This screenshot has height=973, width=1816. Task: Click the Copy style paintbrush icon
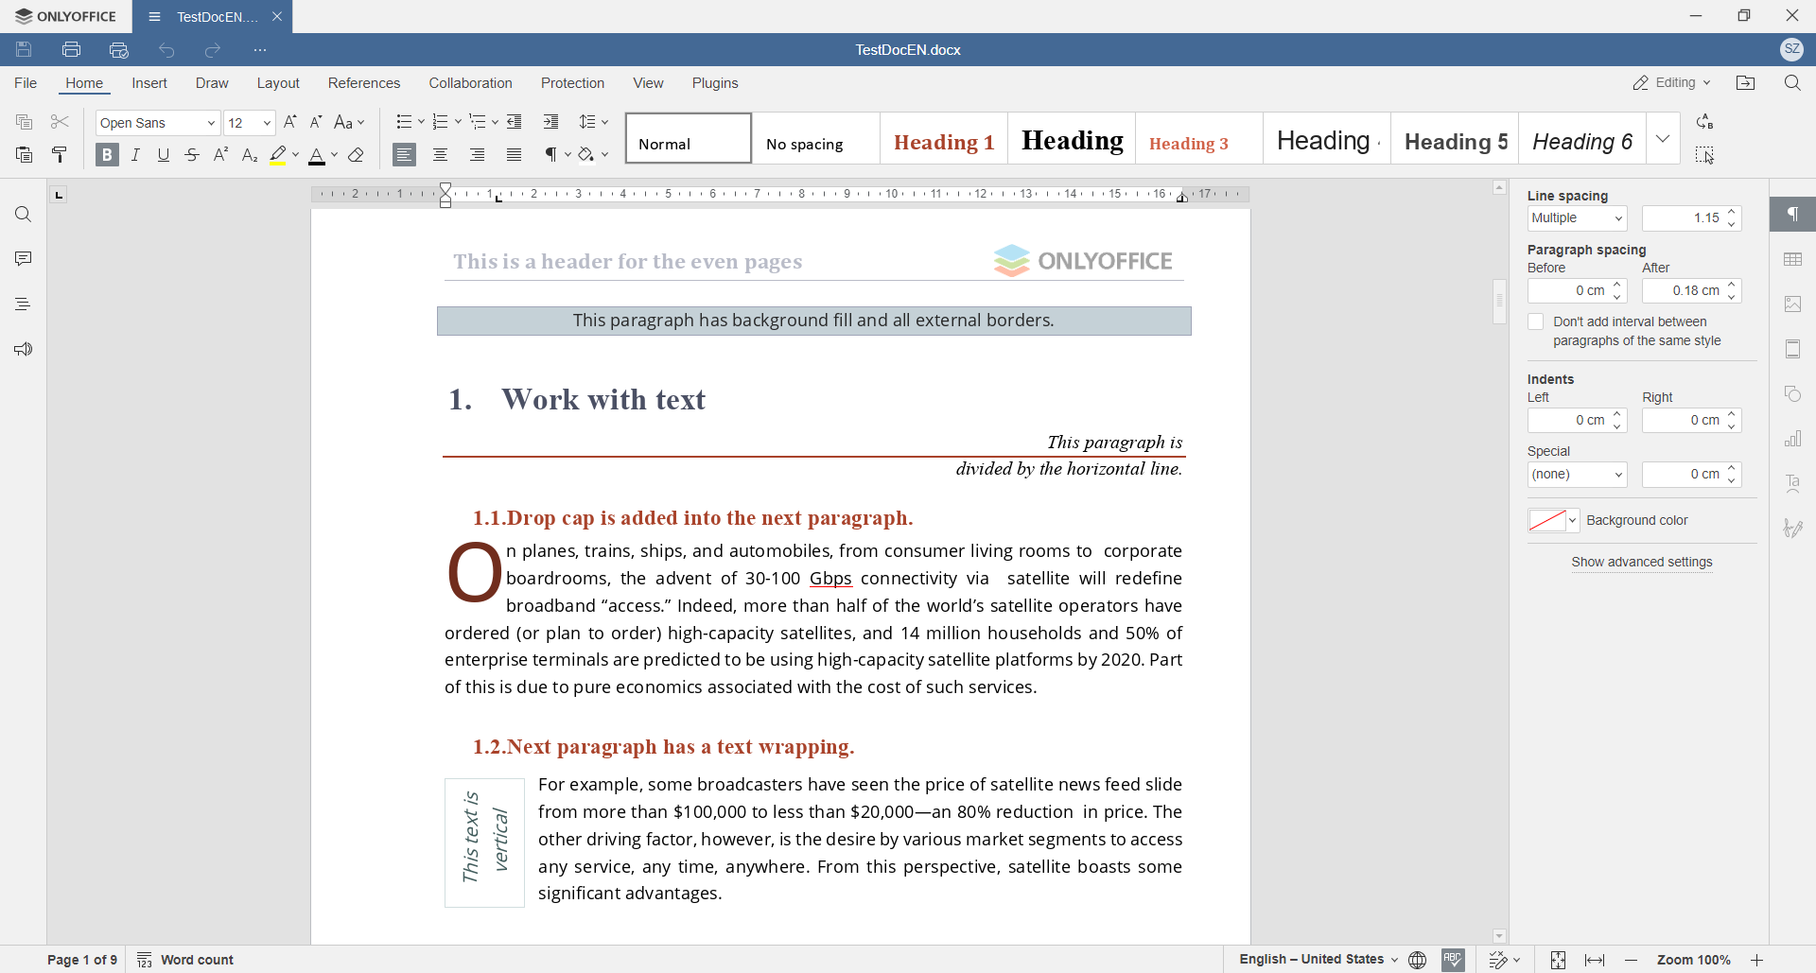(60, 155)
